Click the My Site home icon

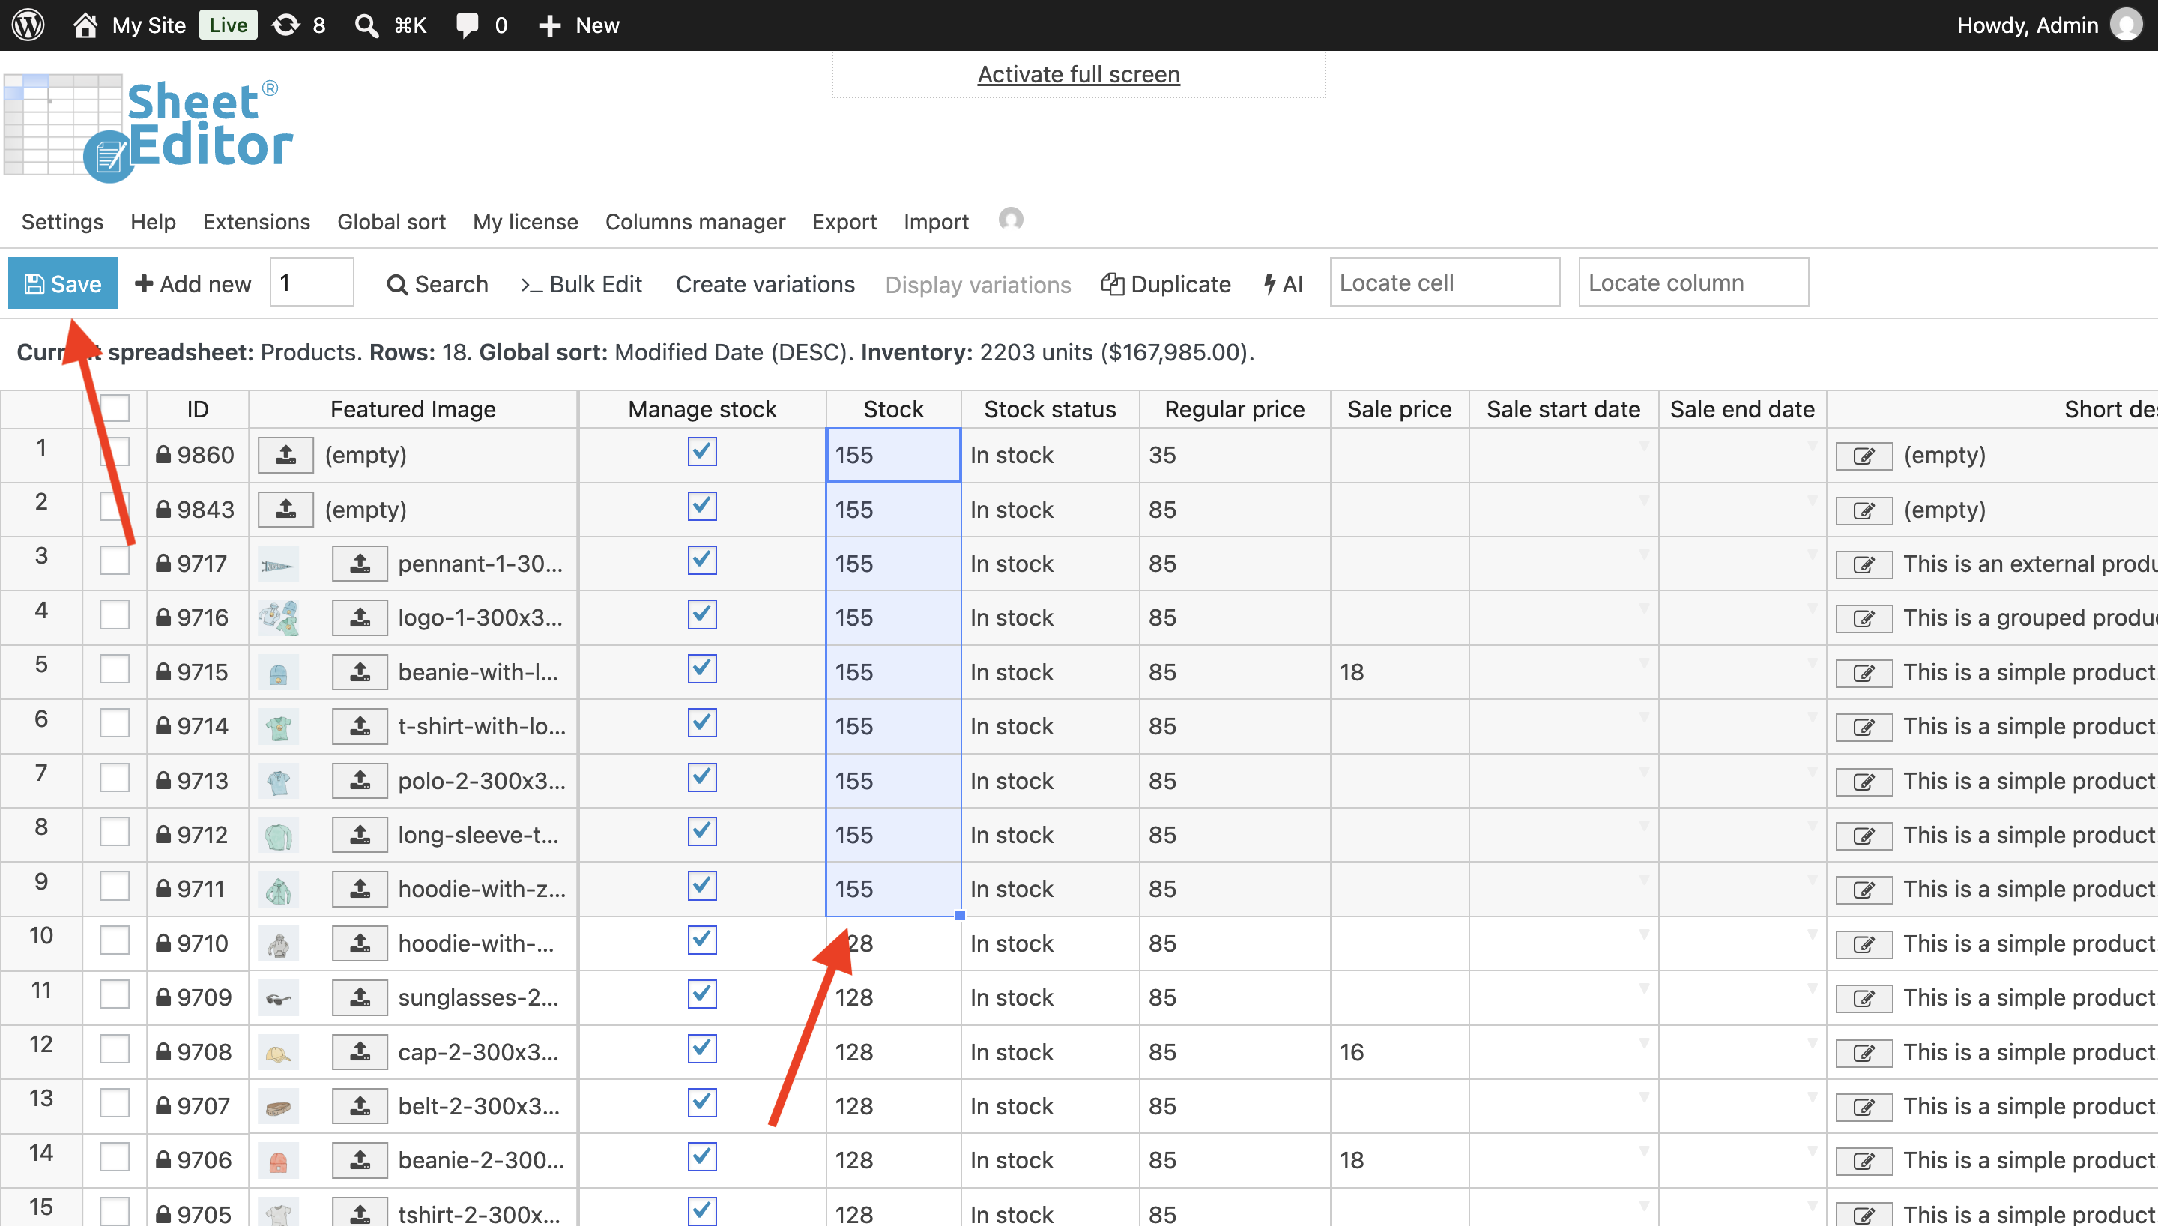click(x=85, y=25)
